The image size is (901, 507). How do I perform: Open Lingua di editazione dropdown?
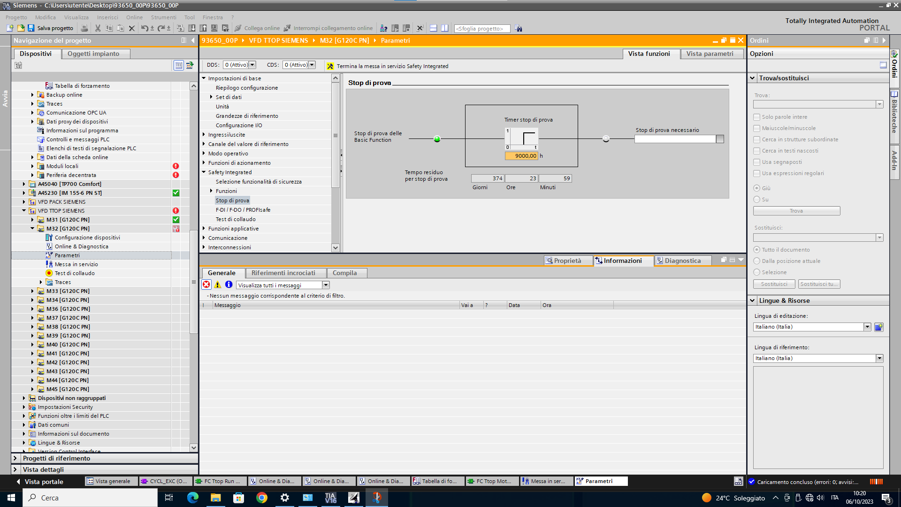tap(867, 327)
